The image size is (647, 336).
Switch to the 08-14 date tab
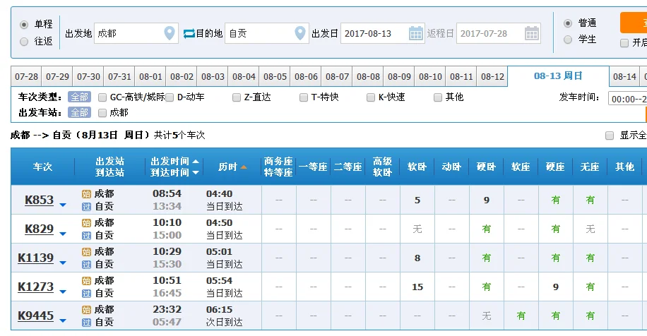tap(624, 77)
